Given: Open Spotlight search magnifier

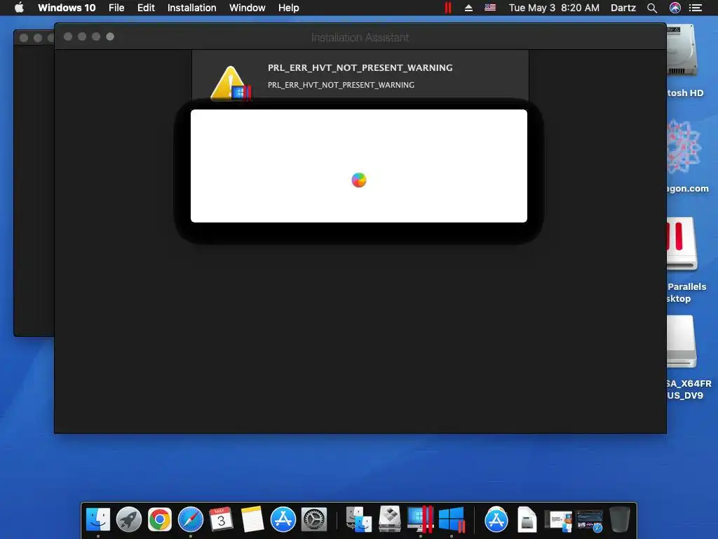Looking at the screenshot, I should [x=652, y=8].
